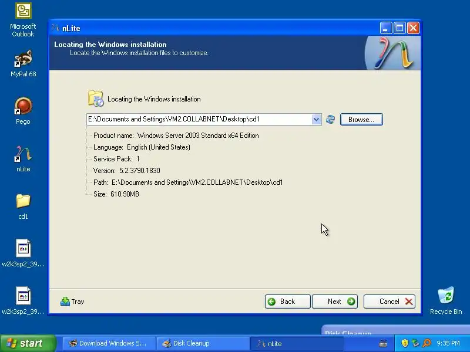
Task: Select the nLite desktop shortcut
Action: click(23, 159)
